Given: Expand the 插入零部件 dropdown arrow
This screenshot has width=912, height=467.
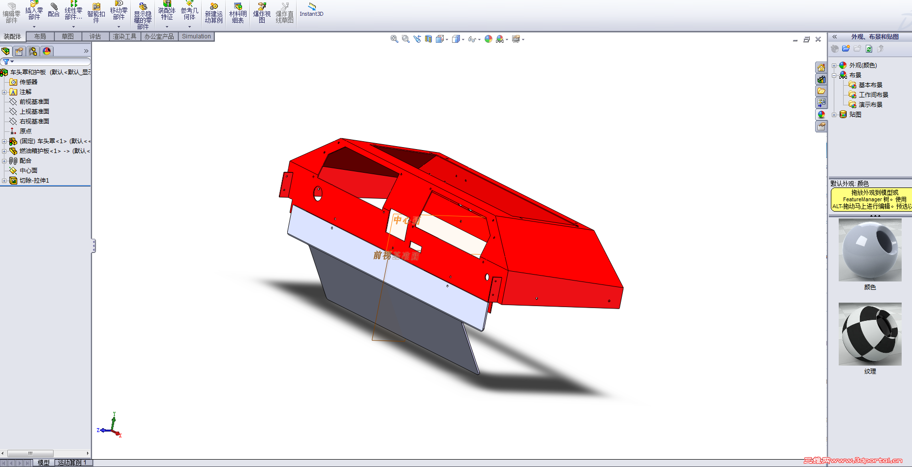Looking at the screenshot, I should click(34, 27).
